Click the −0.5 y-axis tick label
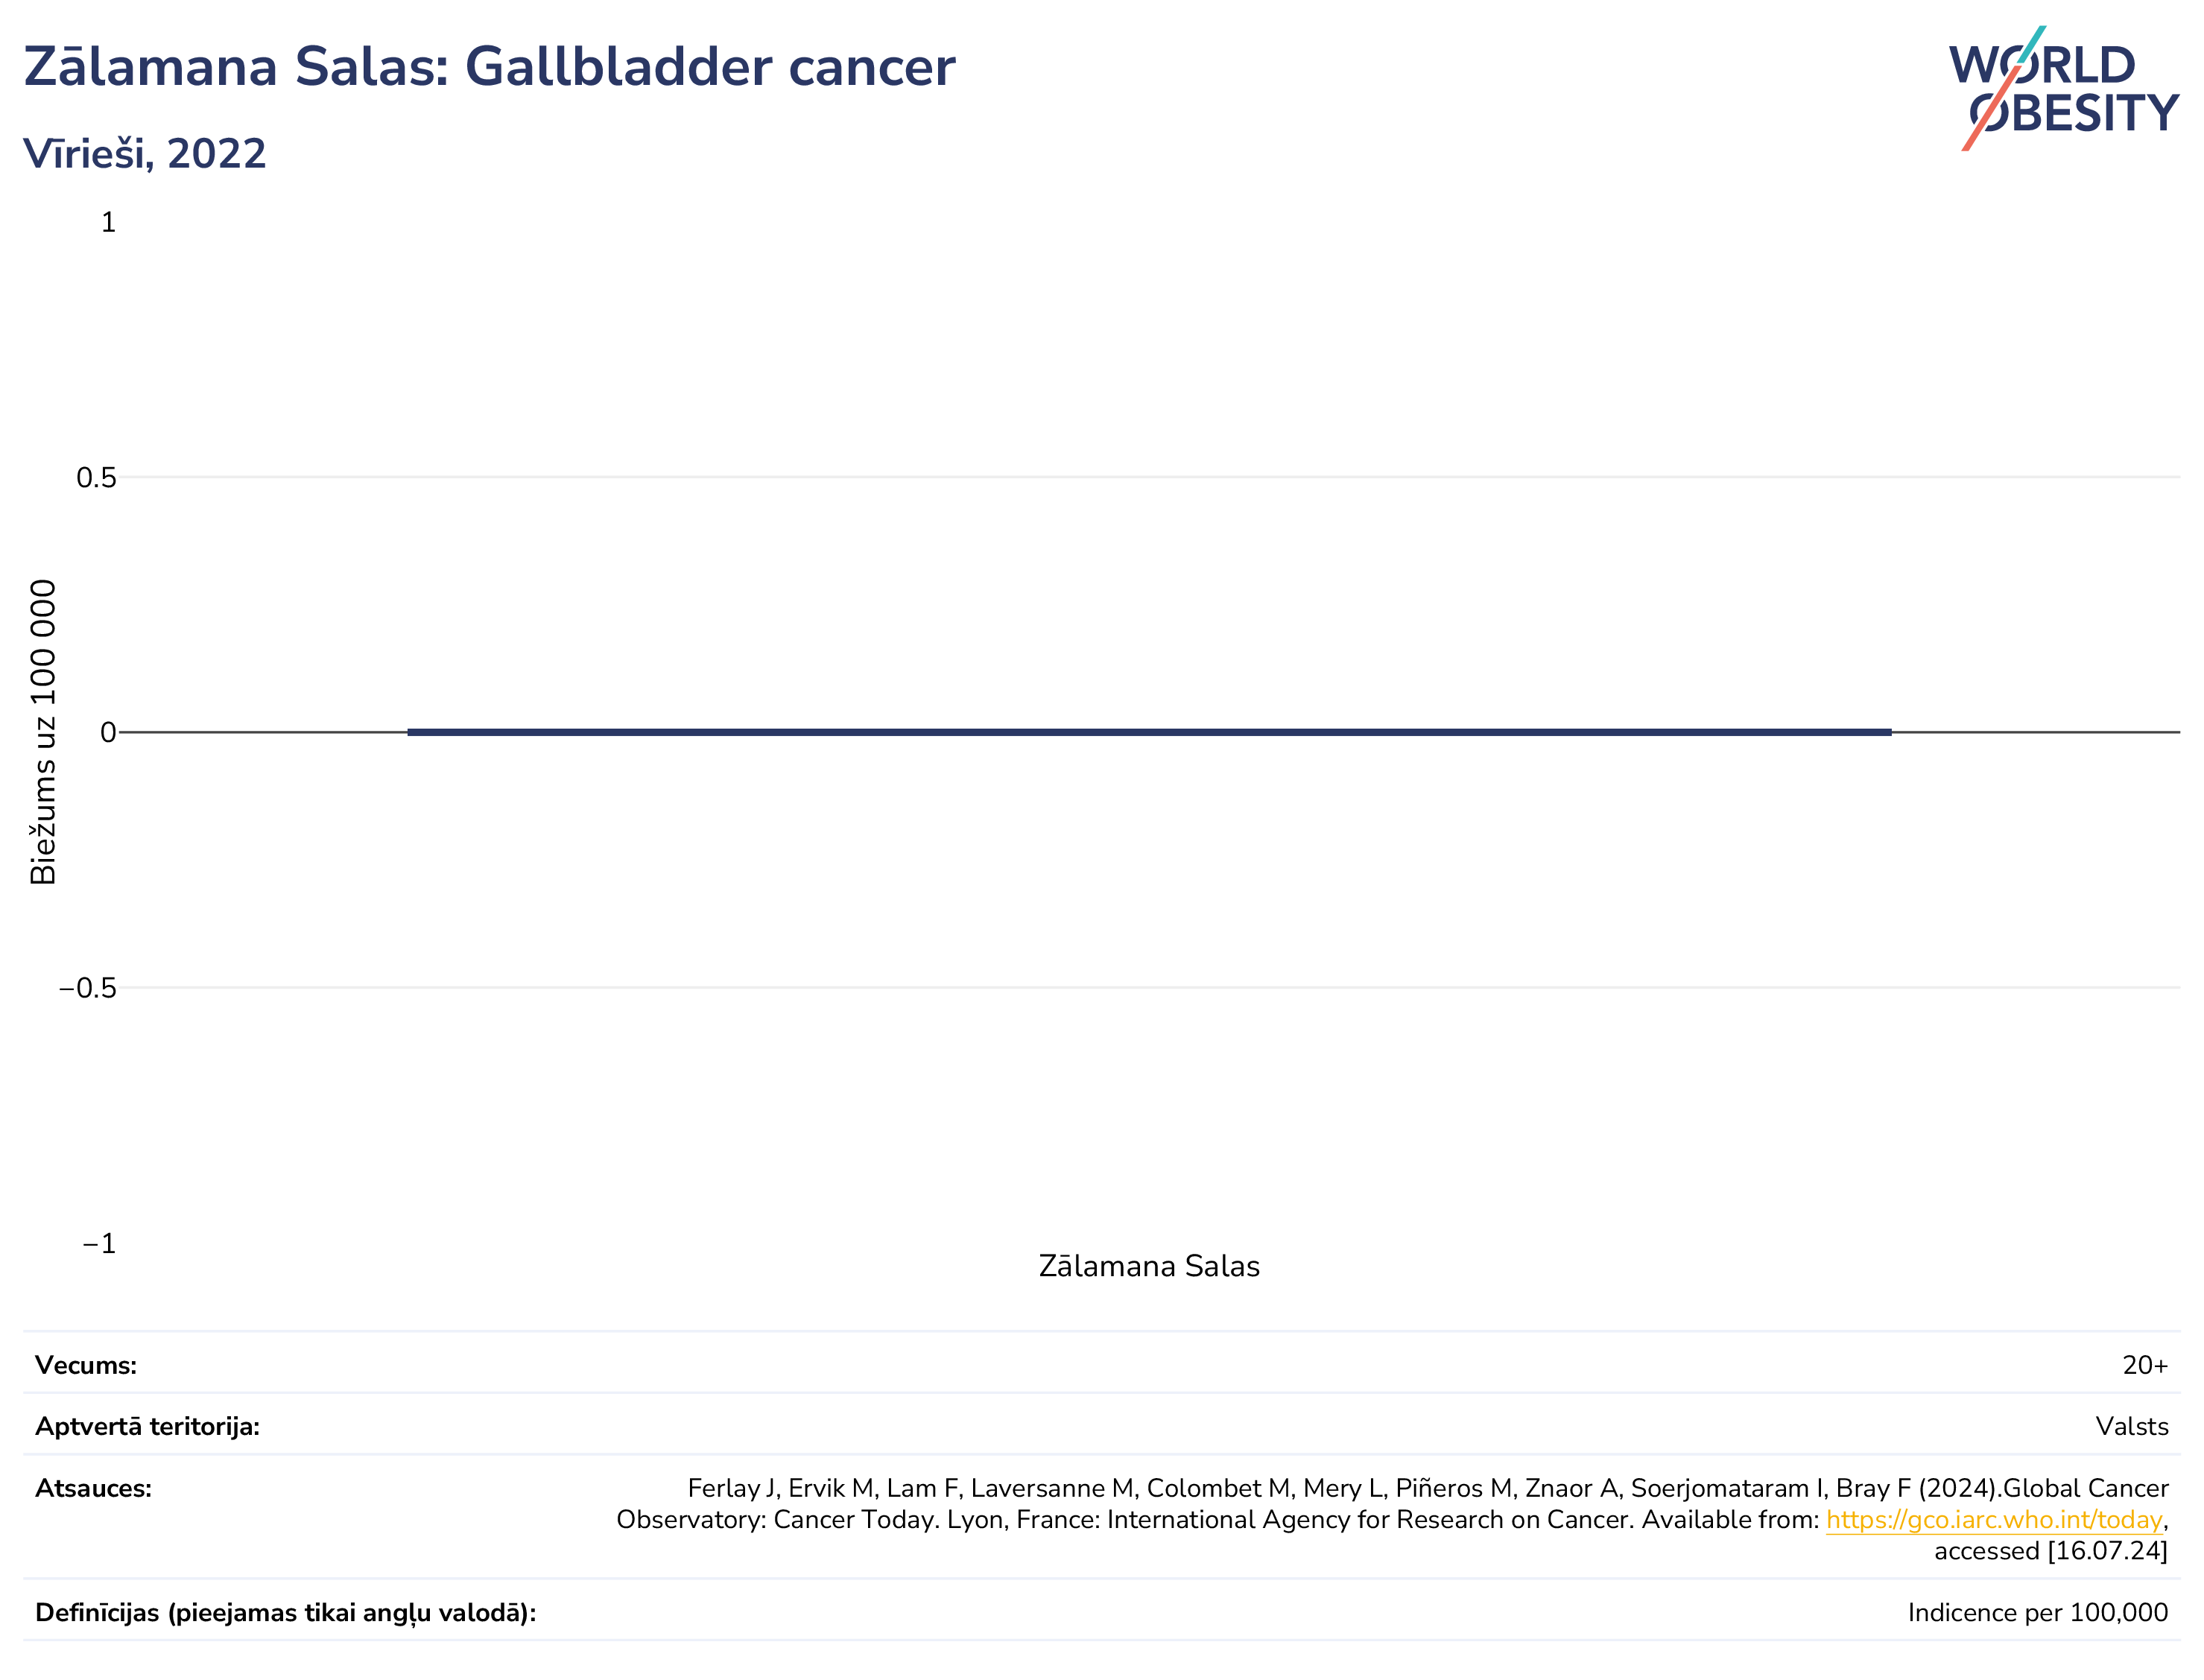This screenshot has width=2204, height=1680. (x=88, y=988)
